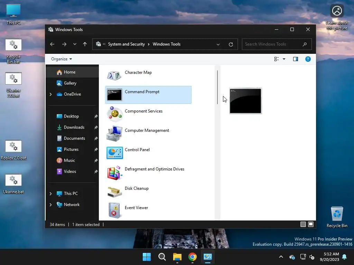This screenshot has height=265, width=354.
Task: Open view options dropdown arrow
Action: [284, 59]
